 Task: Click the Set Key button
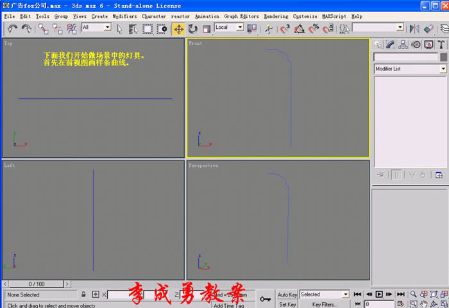click(287, 304)
